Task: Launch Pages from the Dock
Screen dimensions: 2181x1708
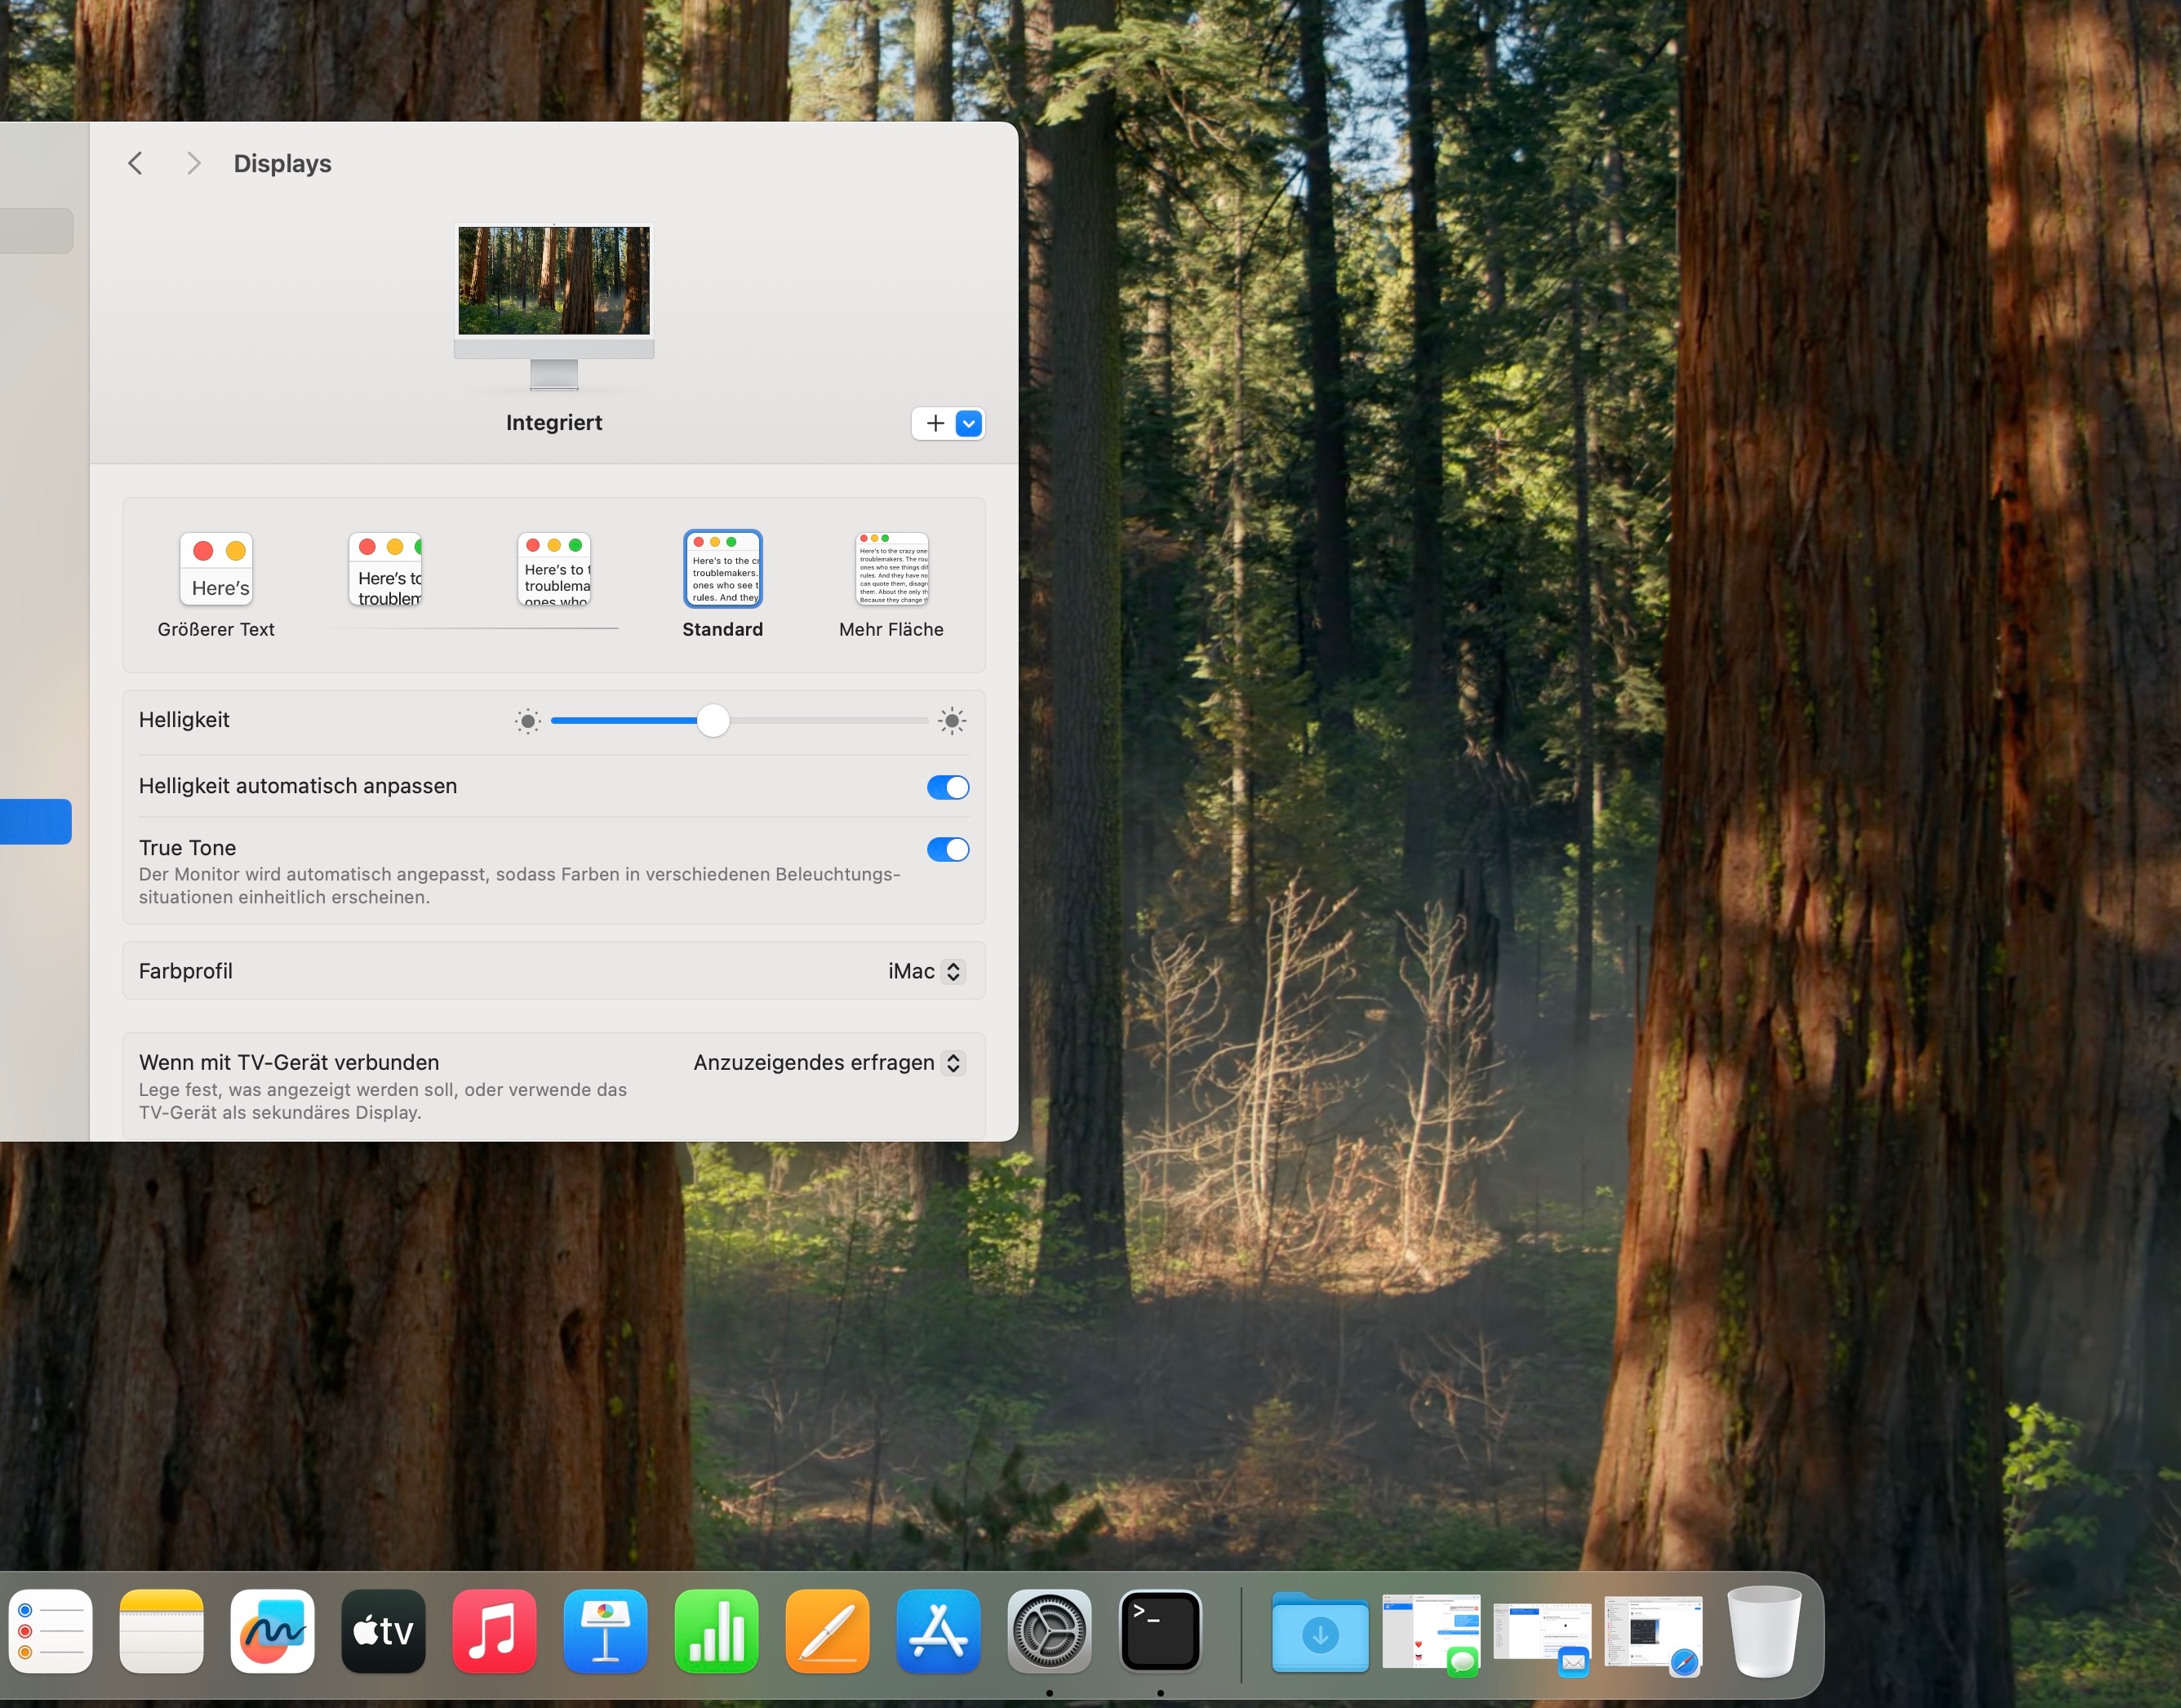Action: point(827,1631)
